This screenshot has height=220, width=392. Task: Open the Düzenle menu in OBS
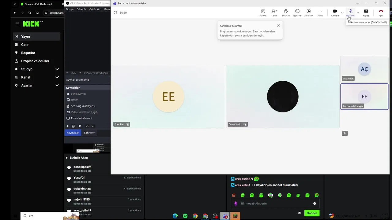(x=81, y=9)
